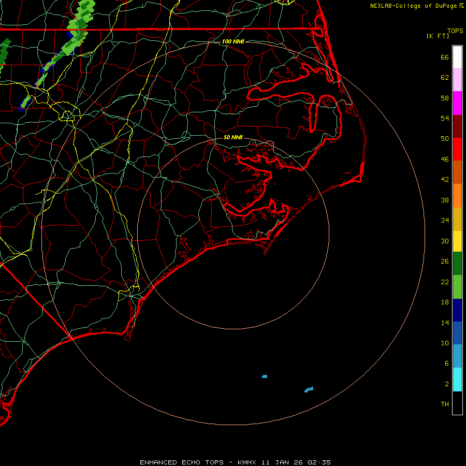Image resolution: width=466 pixels, height=466 pixels.
Task: Click the '50 NMI' range ring label
Action: coord(233,137)
